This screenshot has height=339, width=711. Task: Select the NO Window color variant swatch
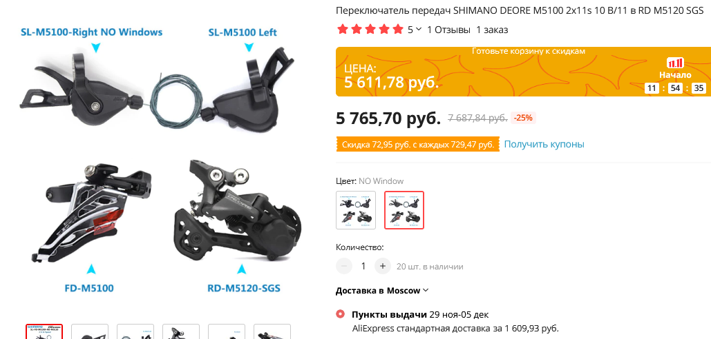(404, 210)
